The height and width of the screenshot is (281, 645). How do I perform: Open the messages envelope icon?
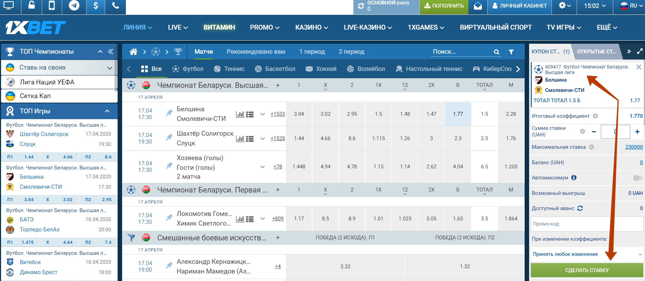coord(478,6)
